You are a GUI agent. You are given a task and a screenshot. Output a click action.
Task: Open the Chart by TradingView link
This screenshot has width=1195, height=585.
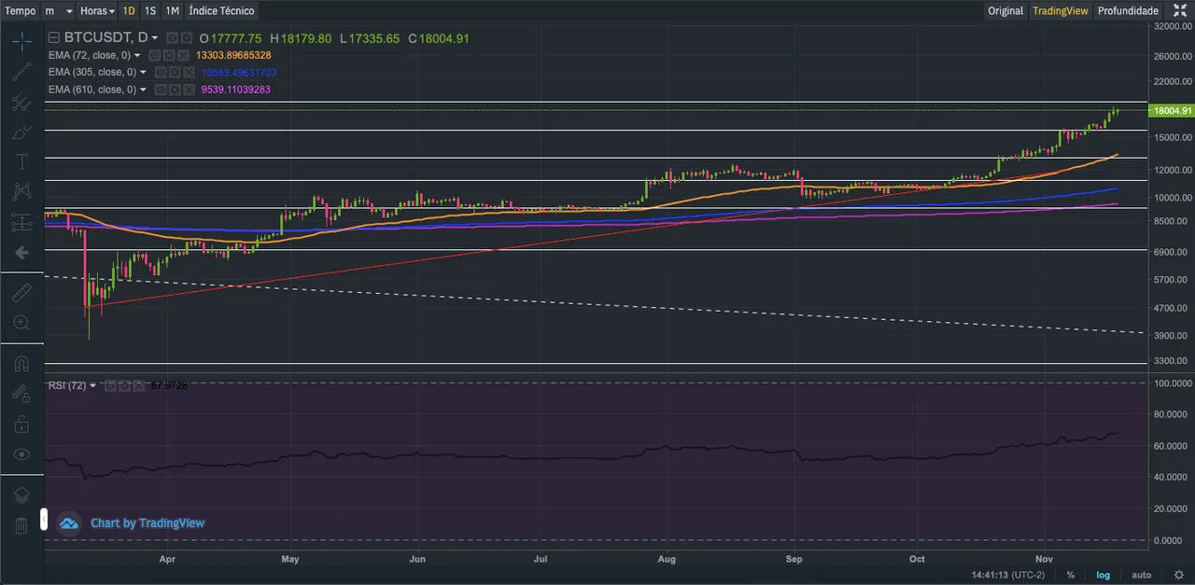coord(147,523)
